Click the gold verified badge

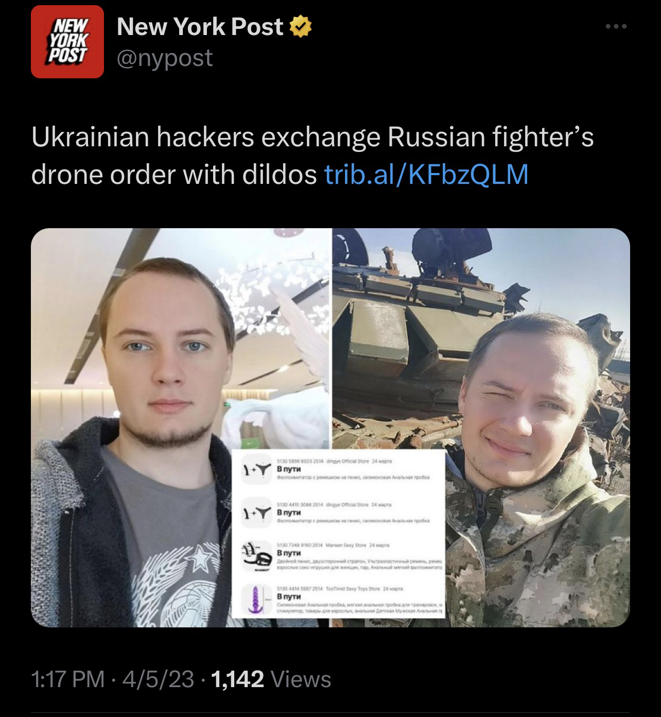[x=301, y=27]
